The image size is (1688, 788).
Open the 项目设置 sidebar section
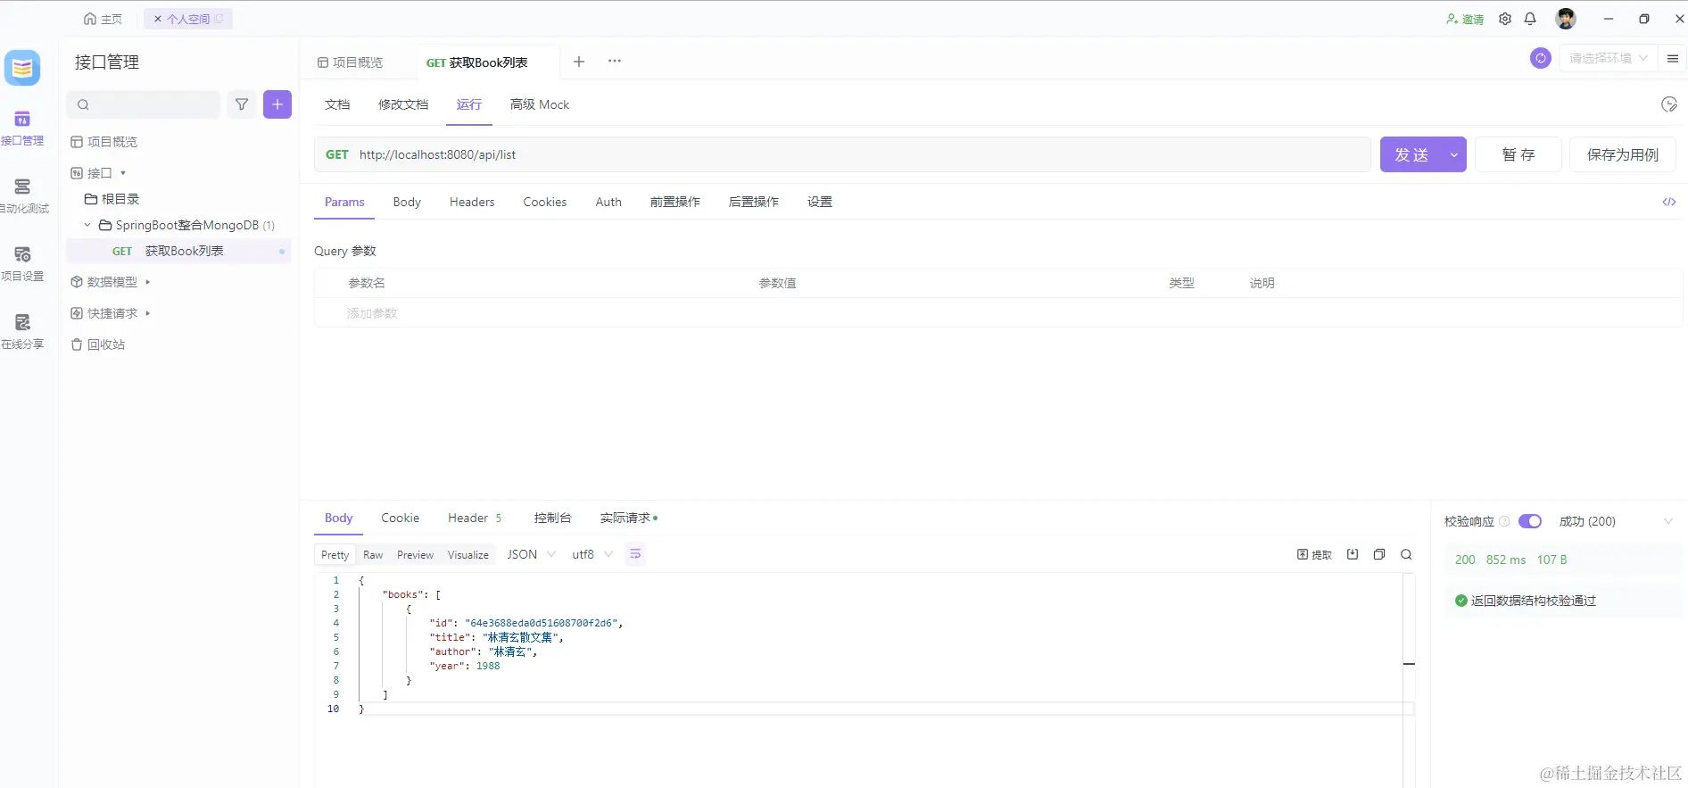(x=22, y=264)
